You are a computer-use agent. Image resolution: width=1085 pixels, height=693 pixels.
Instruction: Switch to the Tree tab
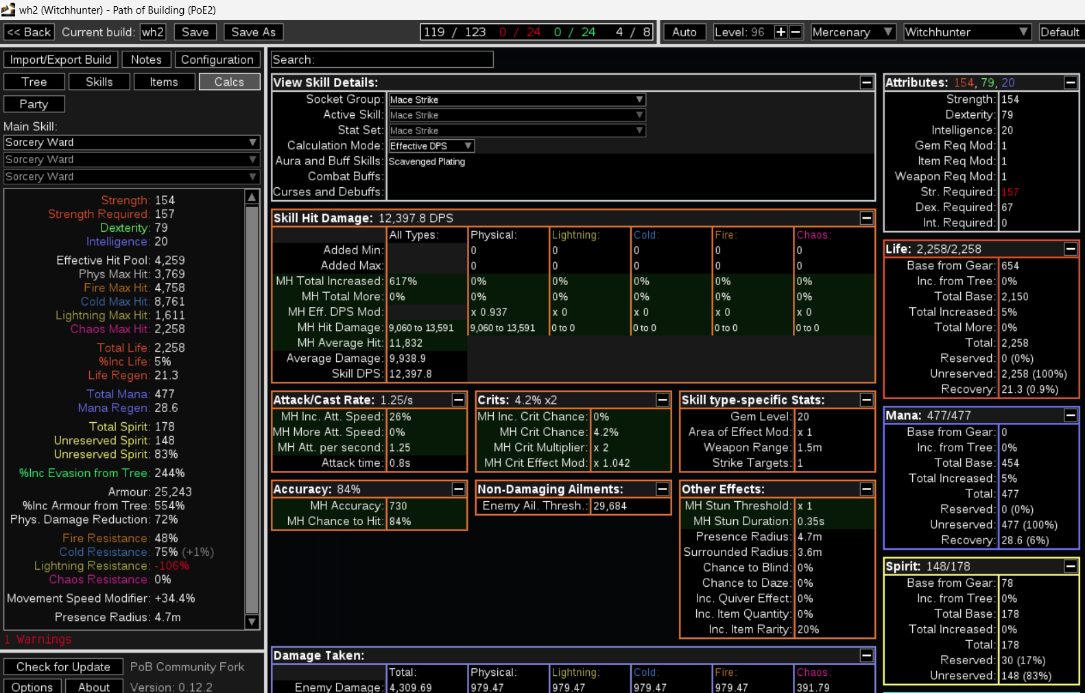coord(34,82)
